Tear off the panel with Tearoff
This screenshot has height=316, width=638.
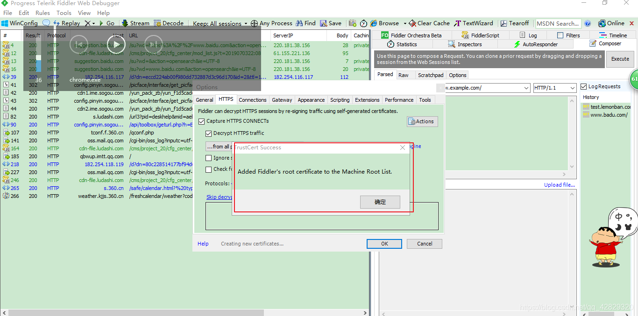tap(515, 23)
